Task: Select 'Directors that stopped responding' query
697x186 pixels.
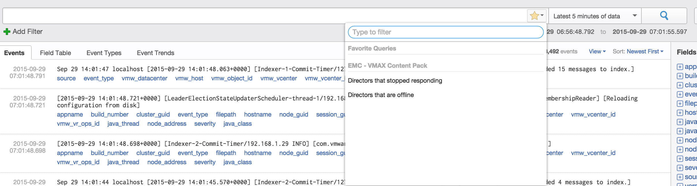Action: coord(395,81)
